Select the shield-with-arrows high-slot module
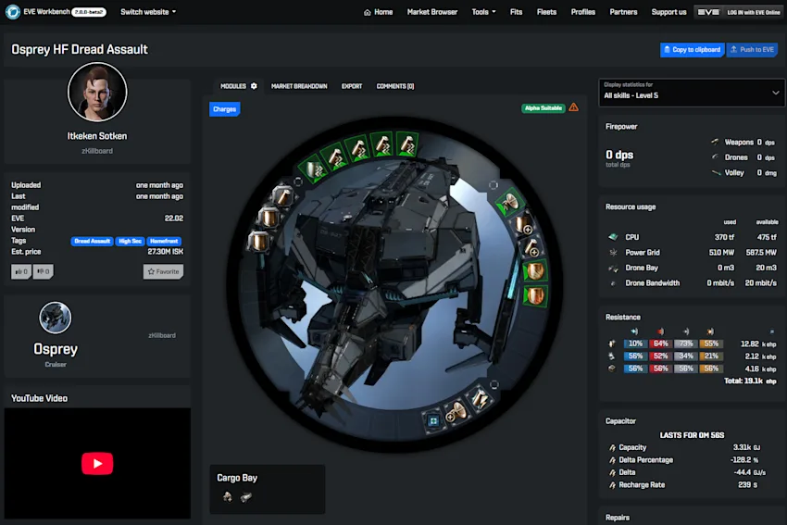The width and height of the screenshot is (787, 525). [x=314, y=169]
